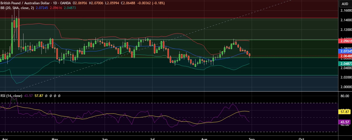Click the latest red candle on chart
The image size is (352, 140).
[250, 55]
